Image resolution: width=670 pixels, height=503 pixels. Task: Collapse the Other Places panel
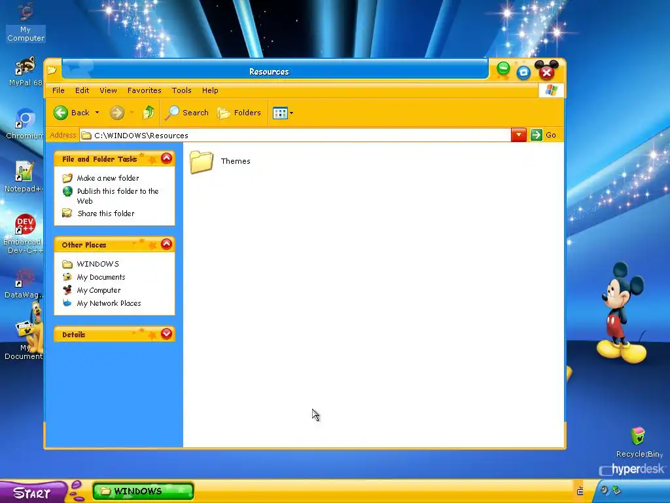click(x=166, y=244)
